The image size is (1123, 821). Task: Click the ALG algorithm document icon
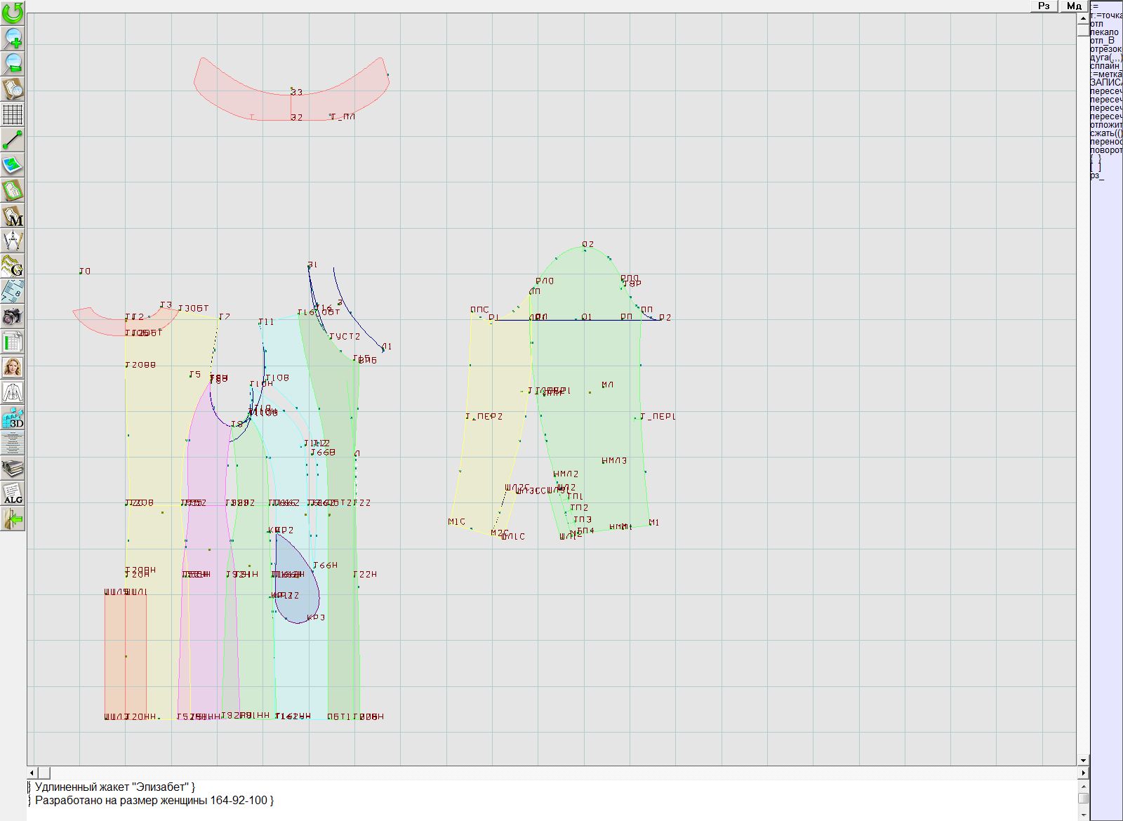[x=13, y=493]
